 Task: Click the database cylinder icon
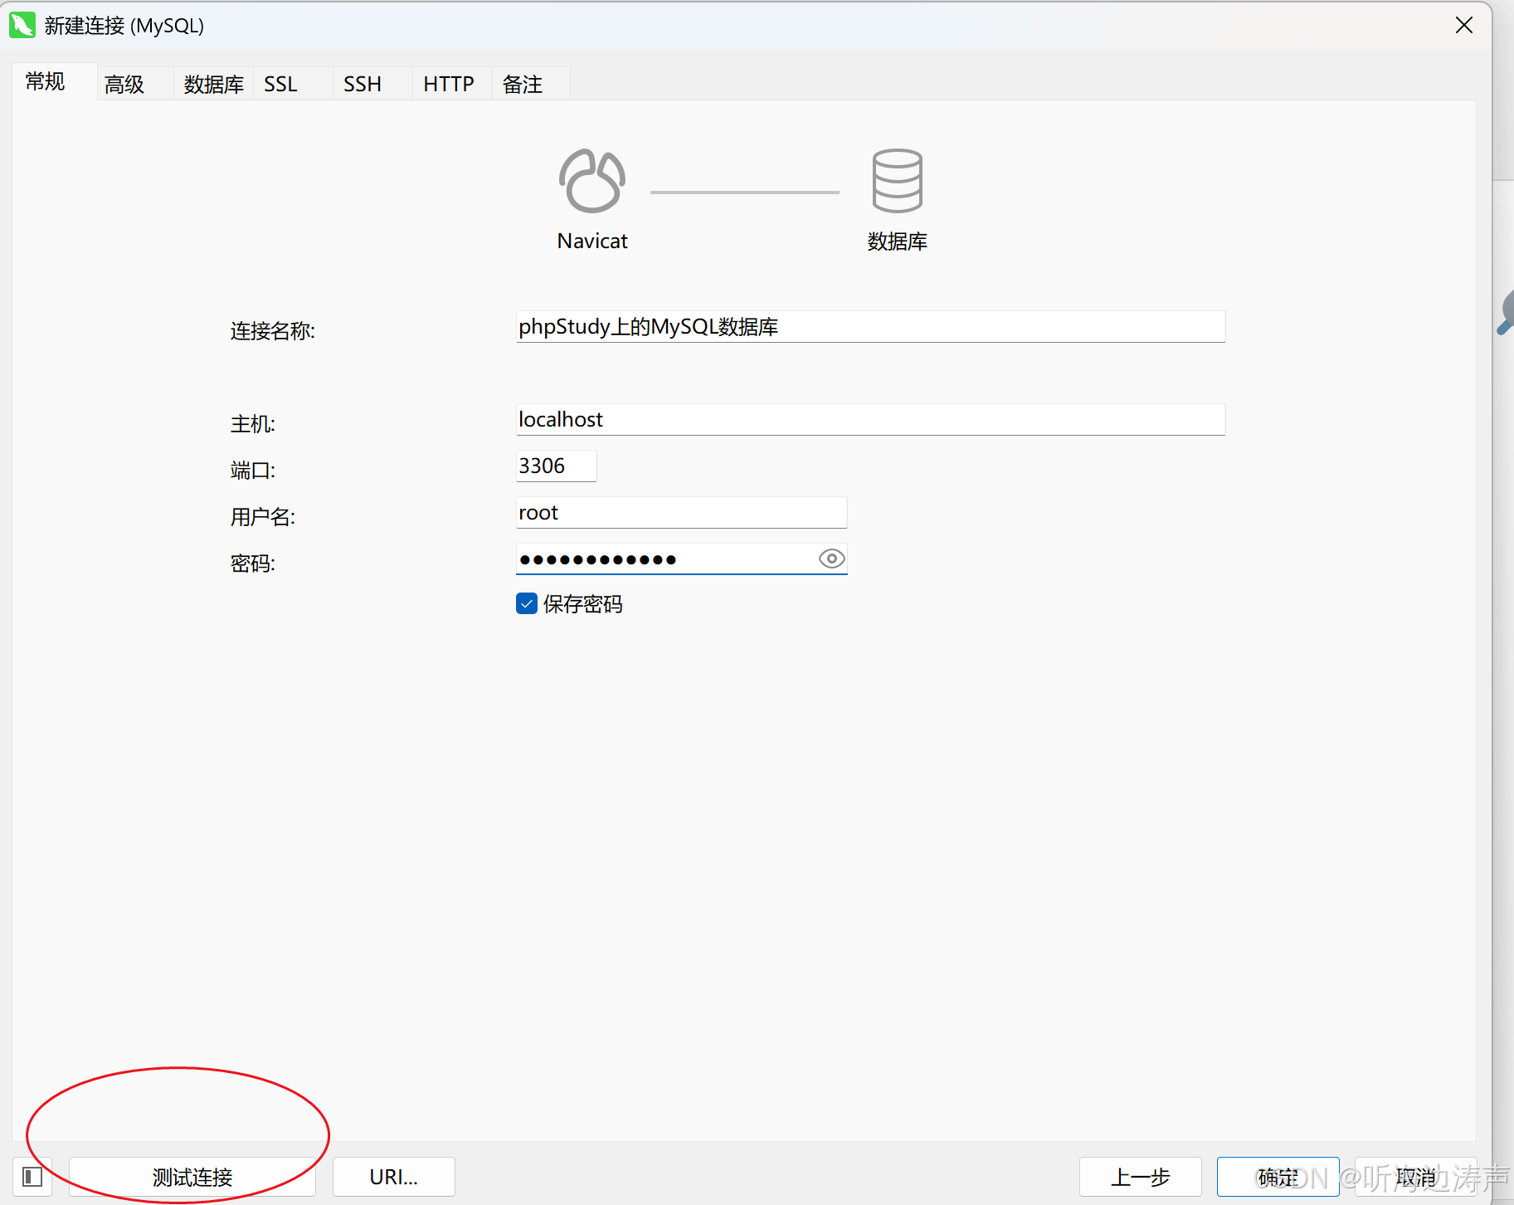point(897,181)
